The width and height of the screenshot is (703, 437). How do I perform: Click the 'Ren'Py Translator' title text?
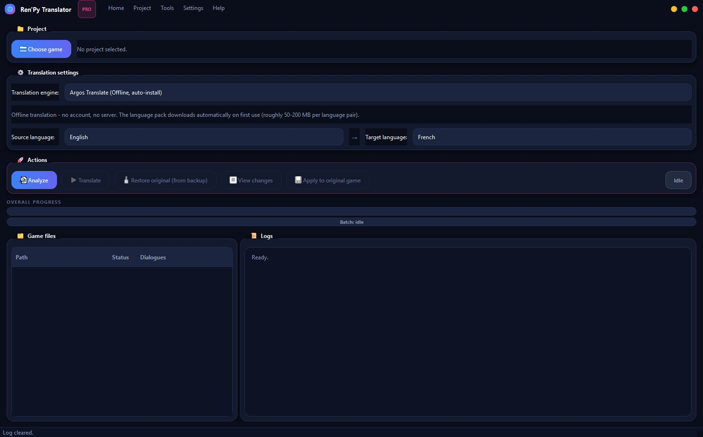coord(46,9)
